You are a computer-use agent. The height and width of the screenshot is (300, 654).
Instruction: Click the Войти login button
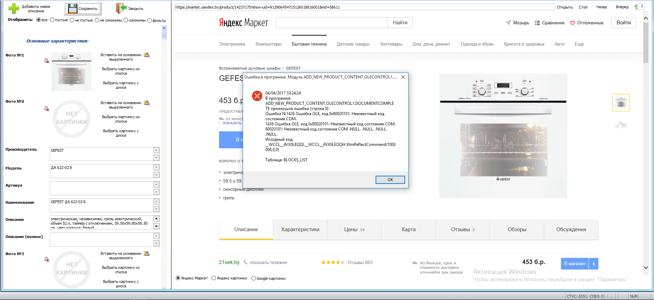tap(624, 23)
